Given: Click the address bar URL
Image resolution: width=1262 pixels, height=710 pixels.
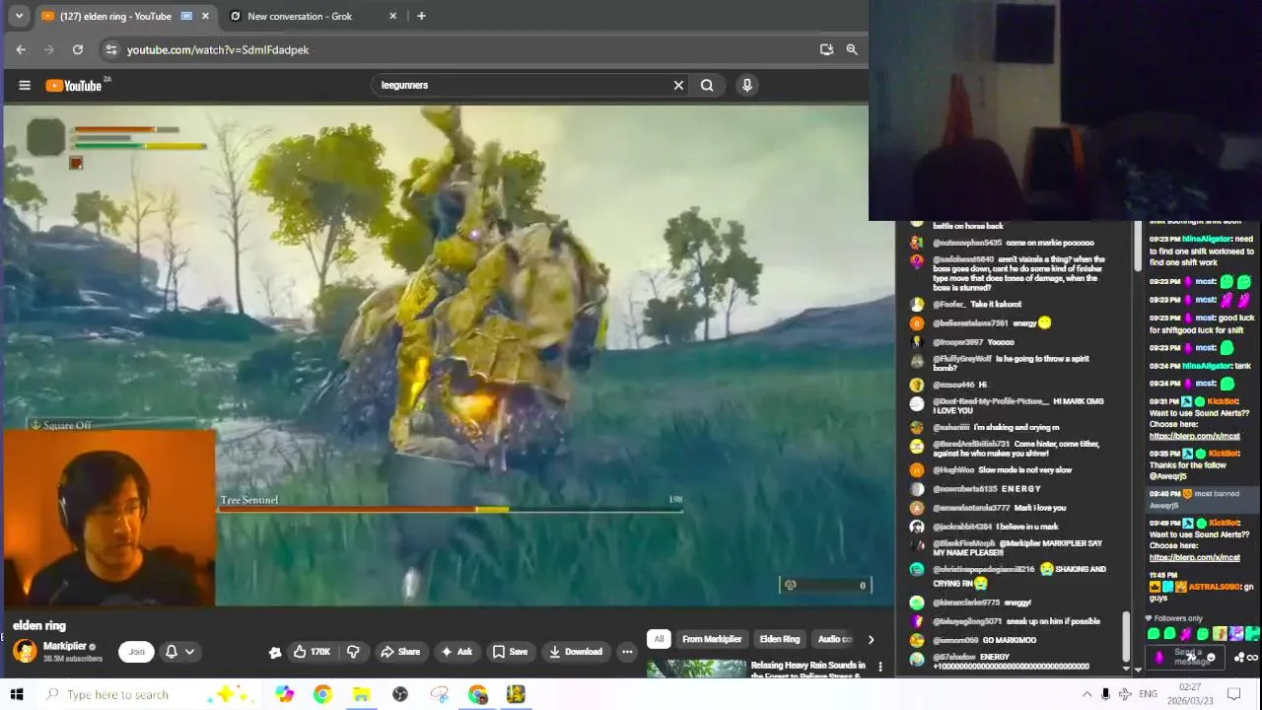Looking at the screenshot, I should click(218, 49).
